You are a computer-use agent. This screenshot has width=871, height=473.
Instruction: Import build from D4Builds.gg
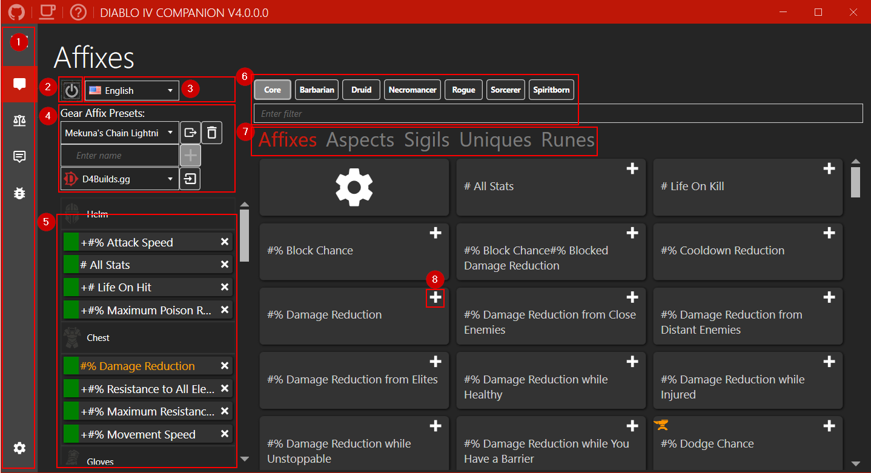[x=190, y=179]
